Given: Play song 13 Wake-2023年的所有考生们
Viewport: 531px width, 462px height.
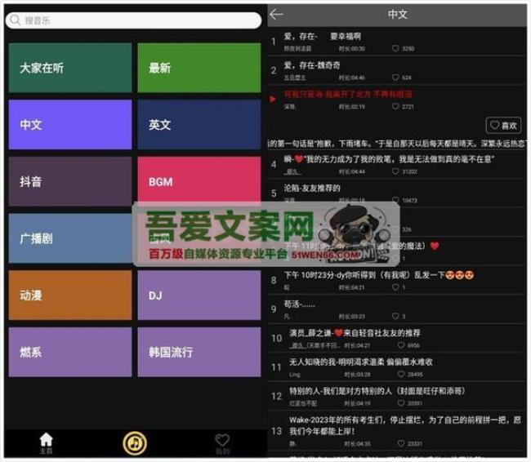Looking at the screenshot, I should coord(397,431).
